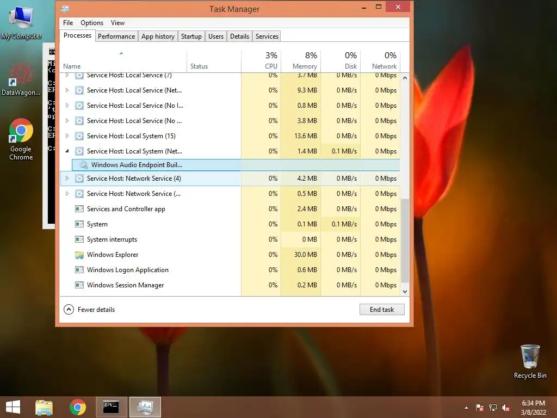
Task: Expand Service Host: Network Service (... row
Action: [67, 194]
